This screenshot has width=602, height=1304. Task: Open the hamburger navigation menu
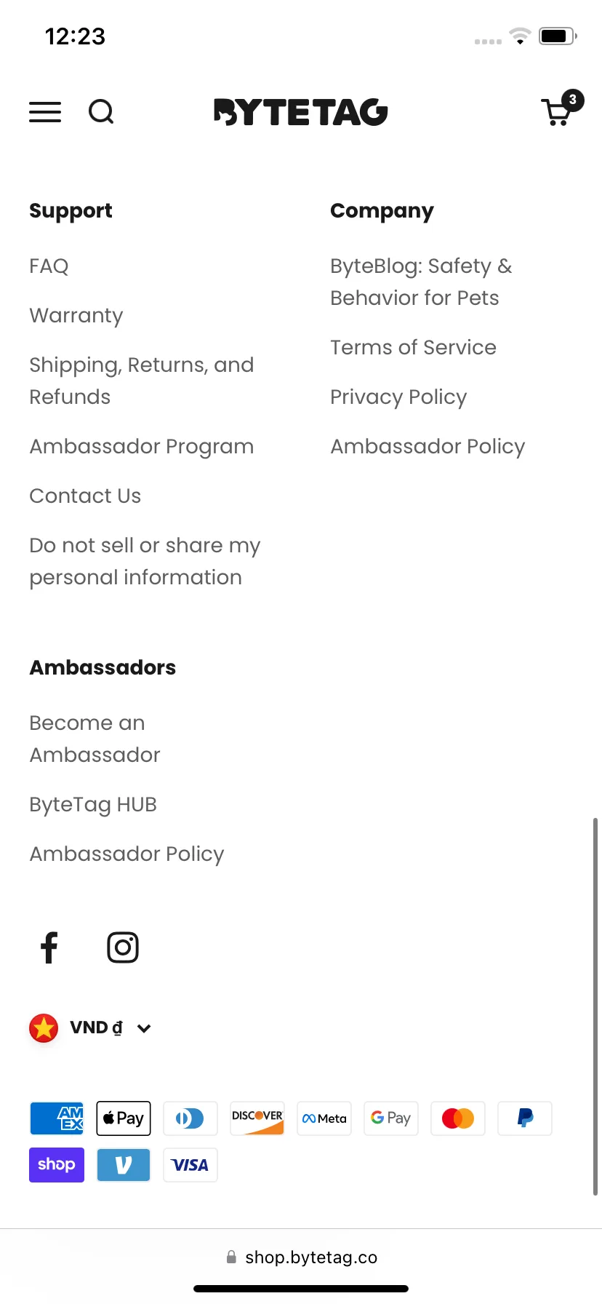pos(45,112)
